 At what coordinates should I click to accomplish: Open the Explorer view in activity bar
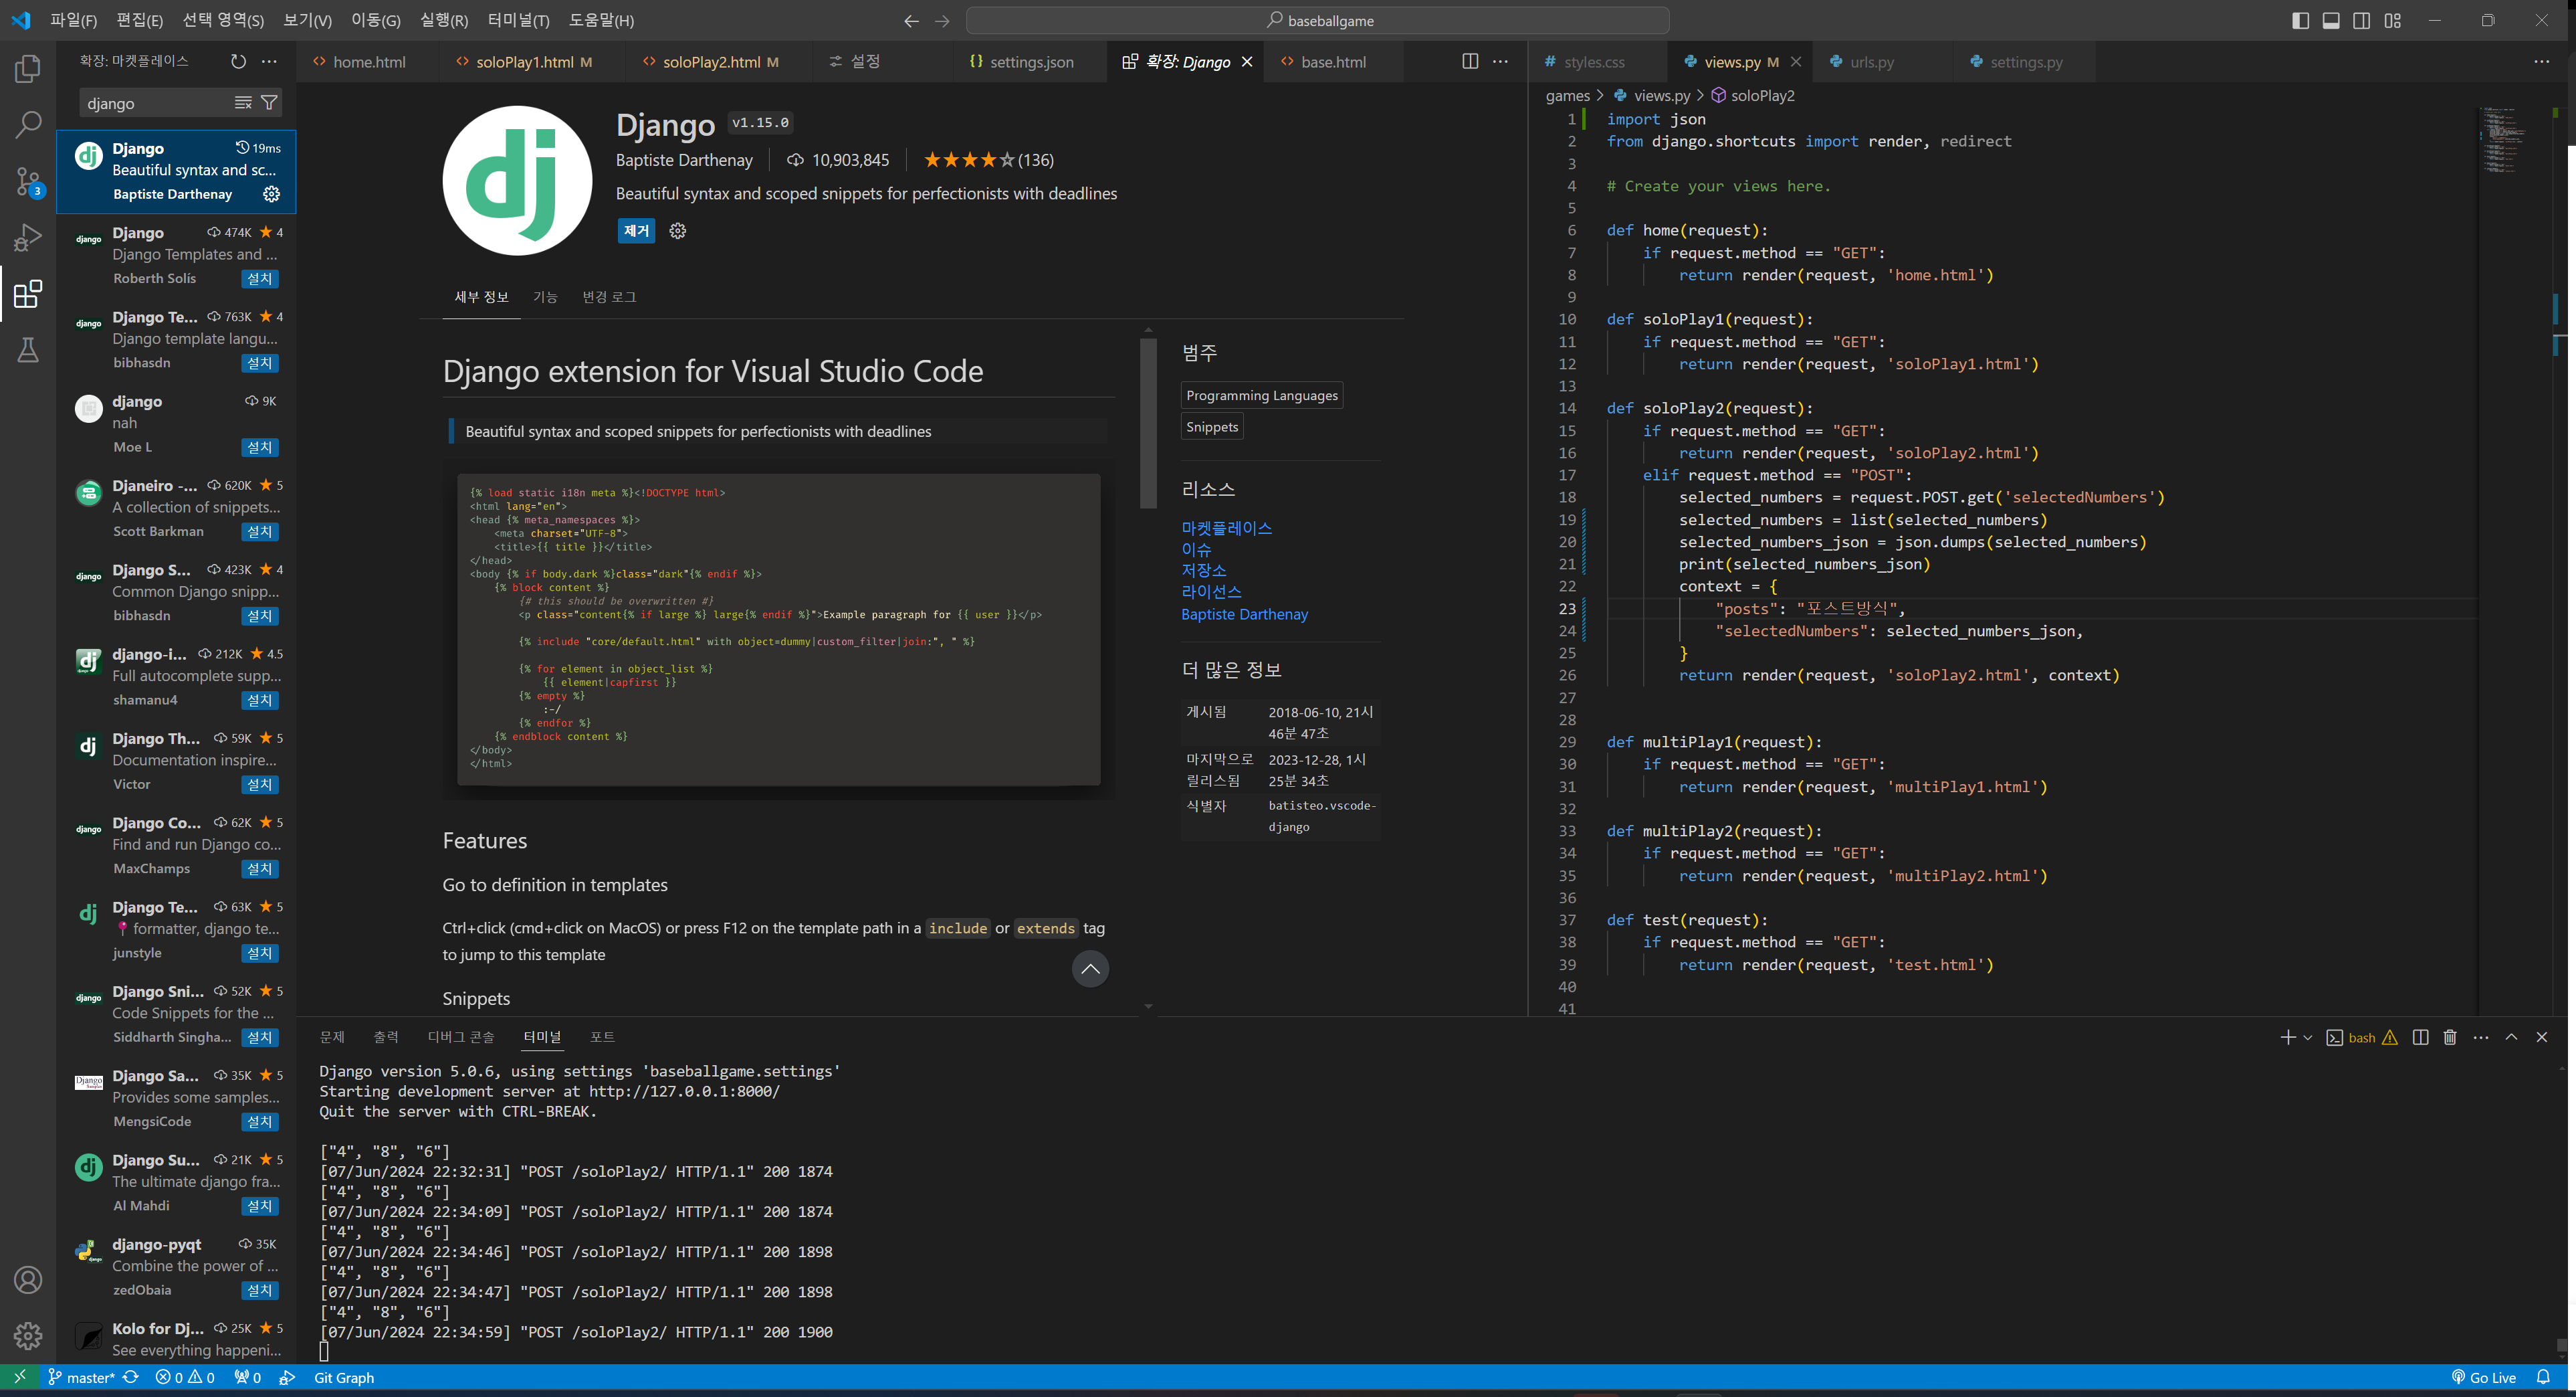(28, 69)
